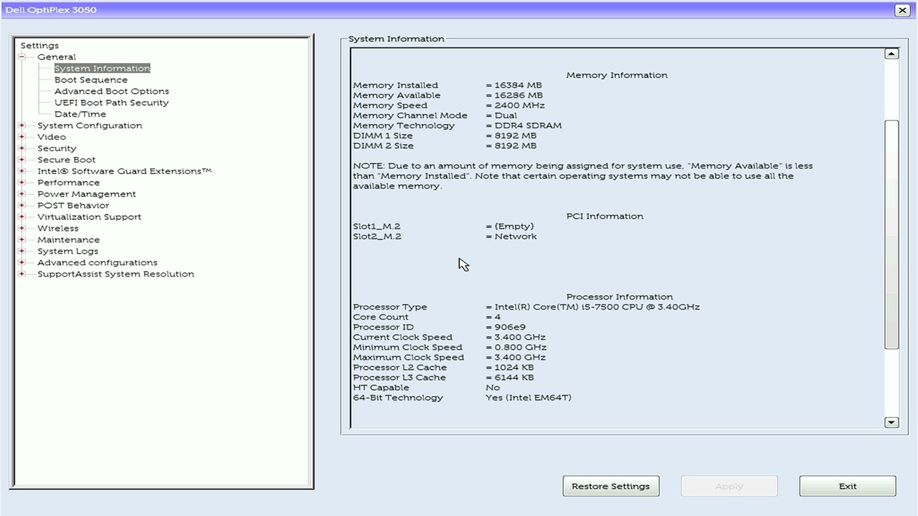Screen dimensions: 918x516
Task: Select the System Logs label
Action: pyautogui.click(x=68, y=252)
